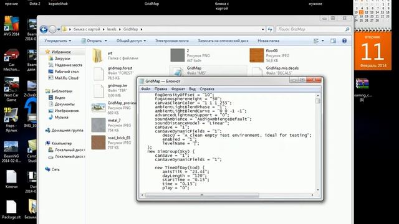Select the Car Mechanic desktop shortcut

point(11,60)
